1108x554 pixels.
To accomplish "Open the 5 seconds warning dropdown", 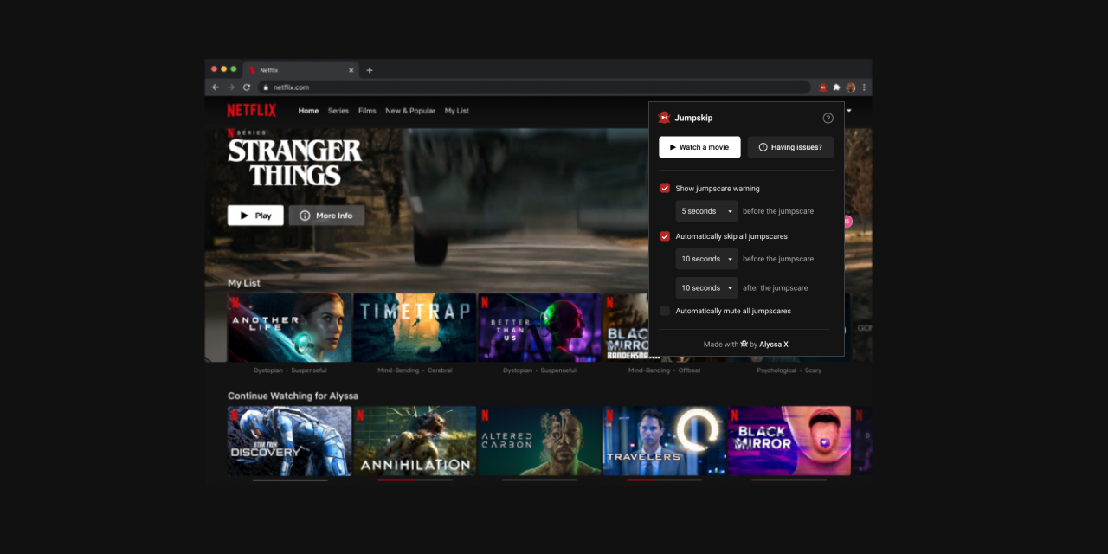I will point(706,210).
